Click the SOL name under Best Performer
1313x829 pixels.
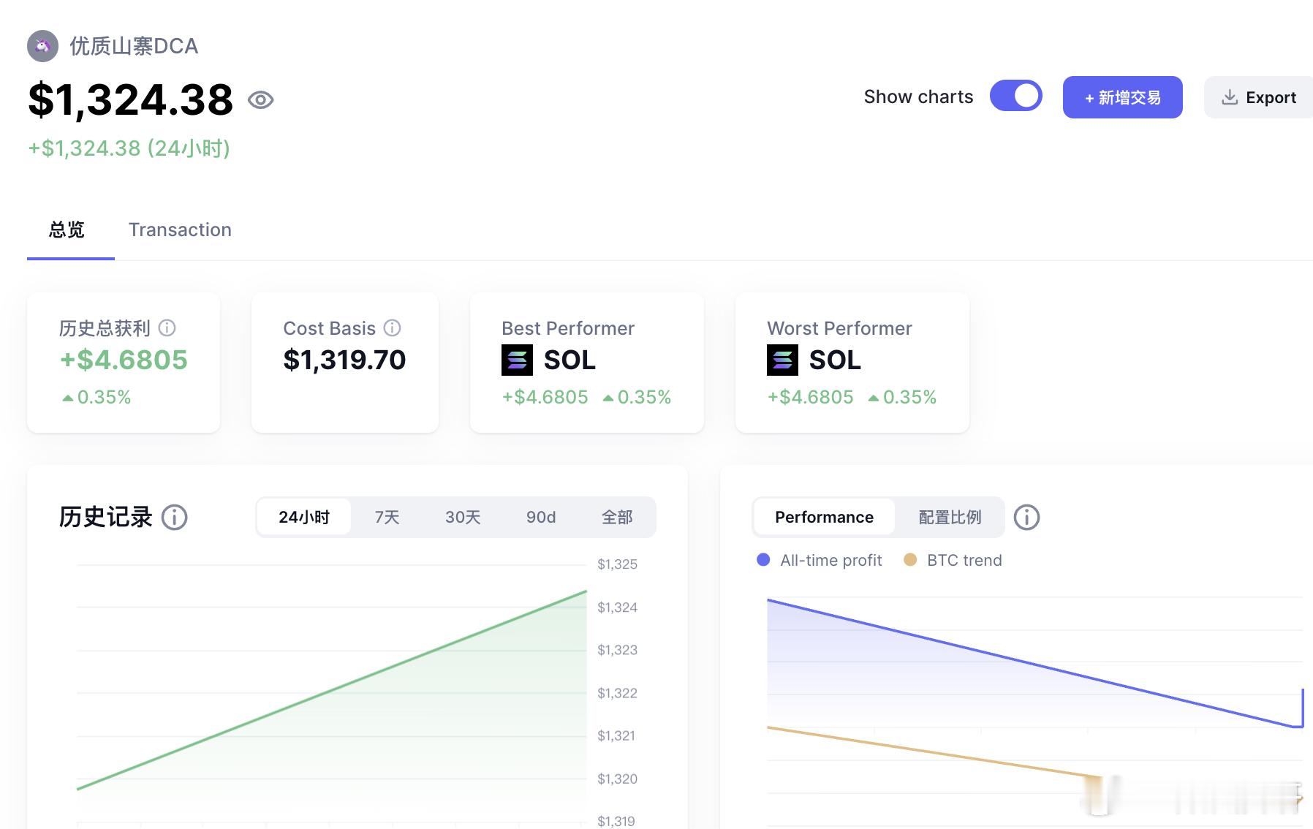pos(570,360)
